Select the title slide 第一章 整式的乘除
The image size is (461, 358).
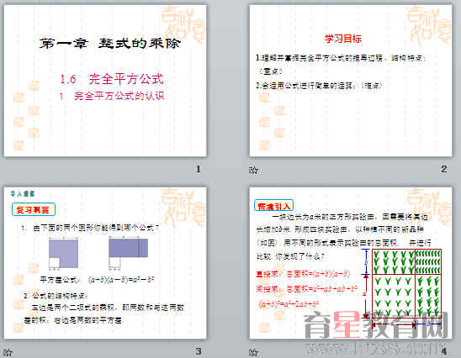pyautogui.click(x=105, y=81)
